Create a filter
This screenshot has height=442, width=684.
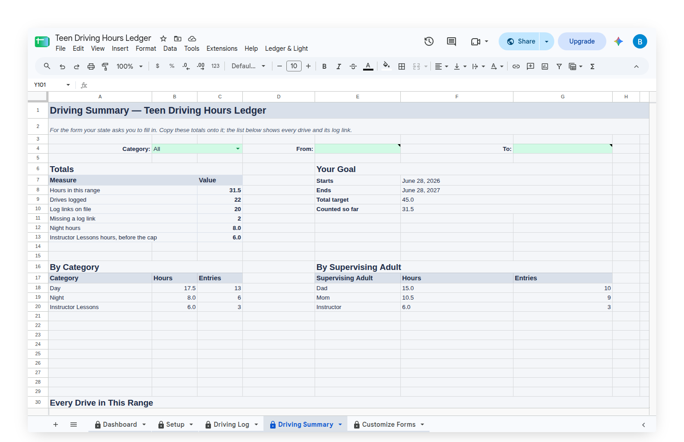click(559, 66)
